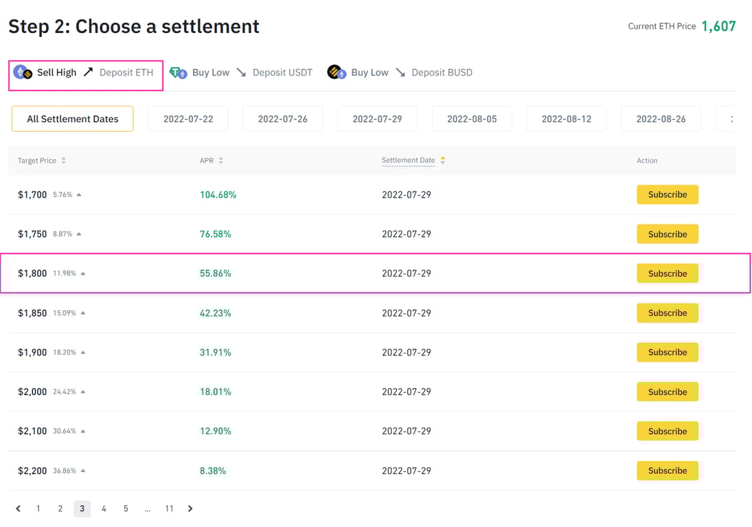This screenshot has width=752, height=527.
Task: Select the 2022-08-05 date filter
Action: [472, 118]
